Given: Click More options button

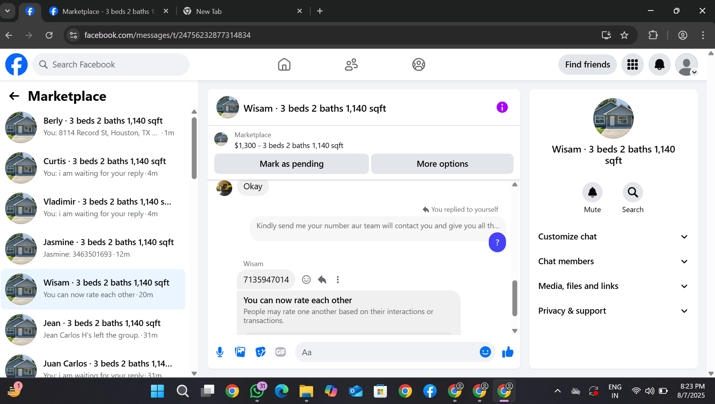Looking at the screenshot, I should pyautogui.click(x=442, y=164).
